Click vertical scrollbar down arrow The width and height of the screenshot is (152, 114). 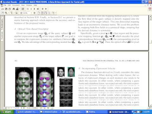click(x=150, y=105)
